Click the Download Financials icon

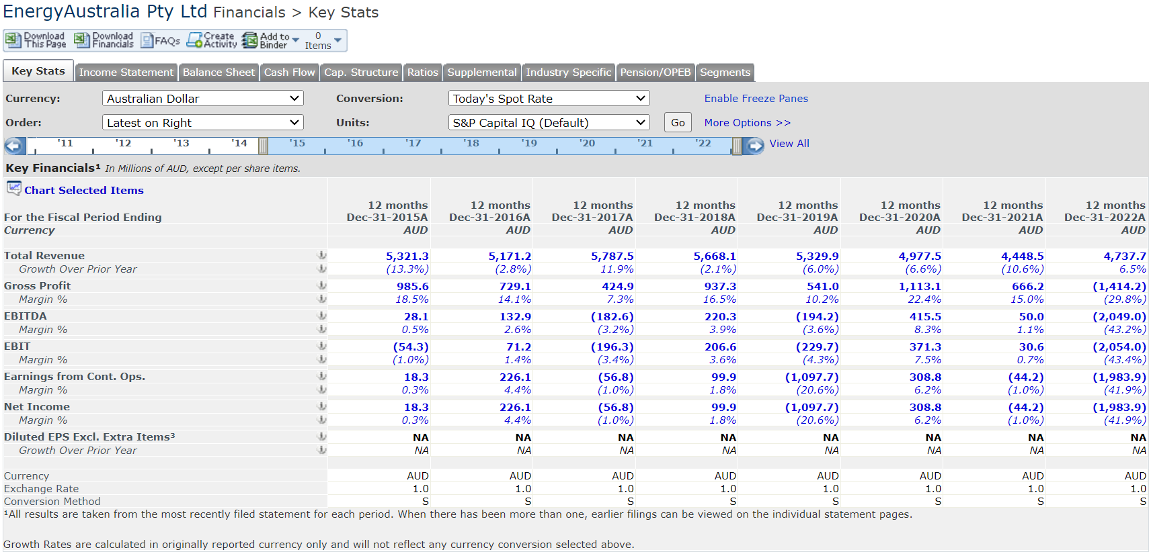(81, 41)
